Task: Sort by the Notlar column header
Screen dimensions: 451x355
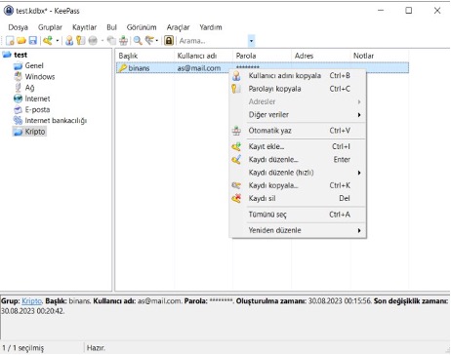Action: pos(380,56)
